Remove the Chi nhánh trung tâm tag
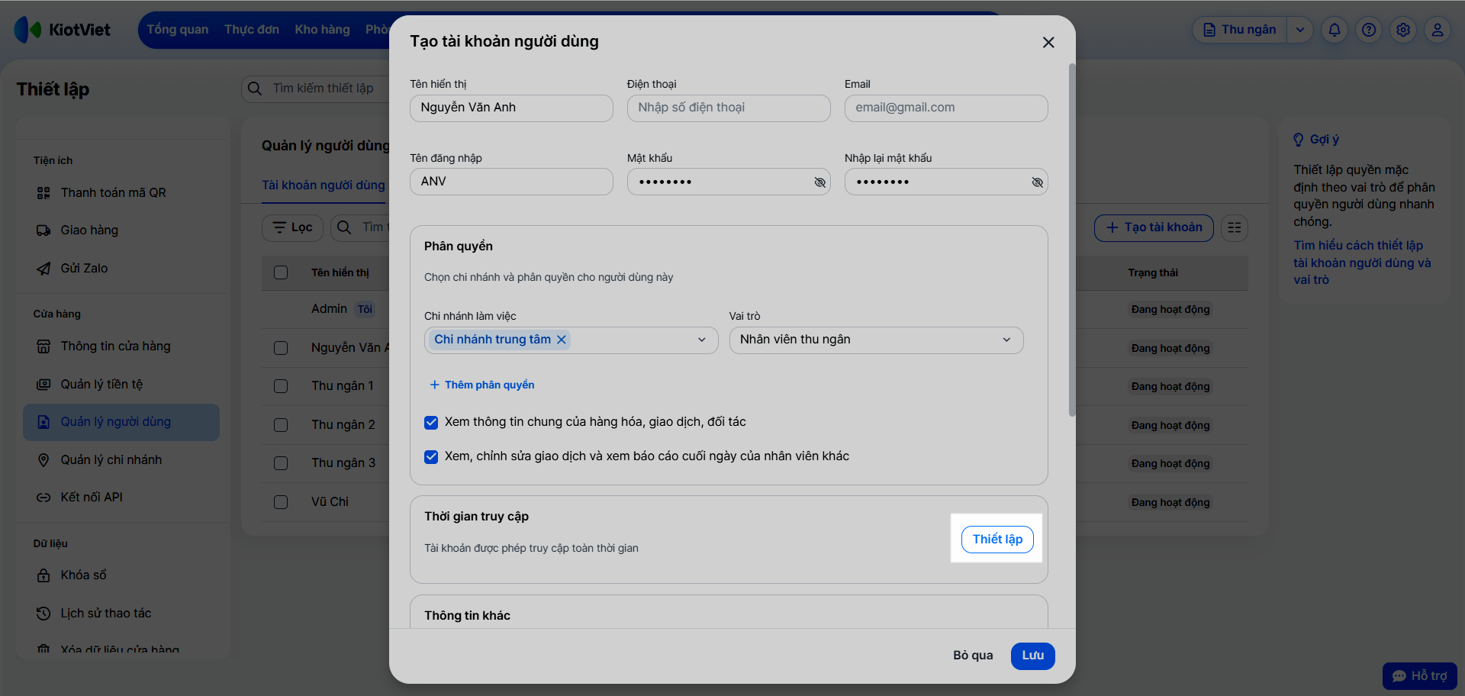The width and height of the screenshot is (1465, 696). pyautogui.click(x=562, y=340)
